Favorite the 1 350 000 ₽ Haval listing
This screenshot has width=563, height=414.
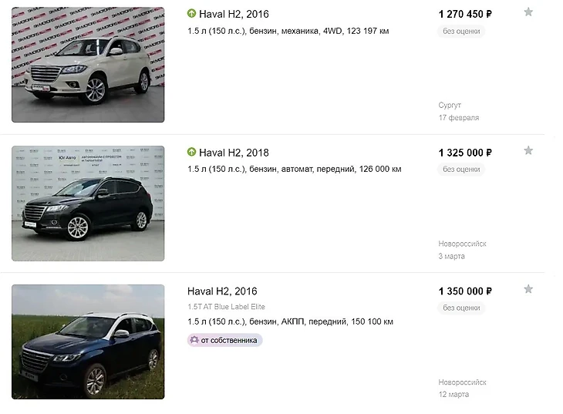[x=528, y=289]
